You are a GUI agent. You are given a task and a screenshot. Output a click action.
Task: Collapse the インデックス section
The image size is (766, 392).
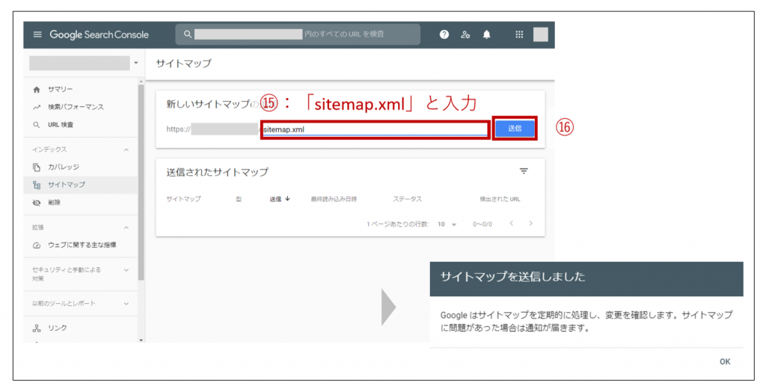pyautogui.click(x=126, y=150)
